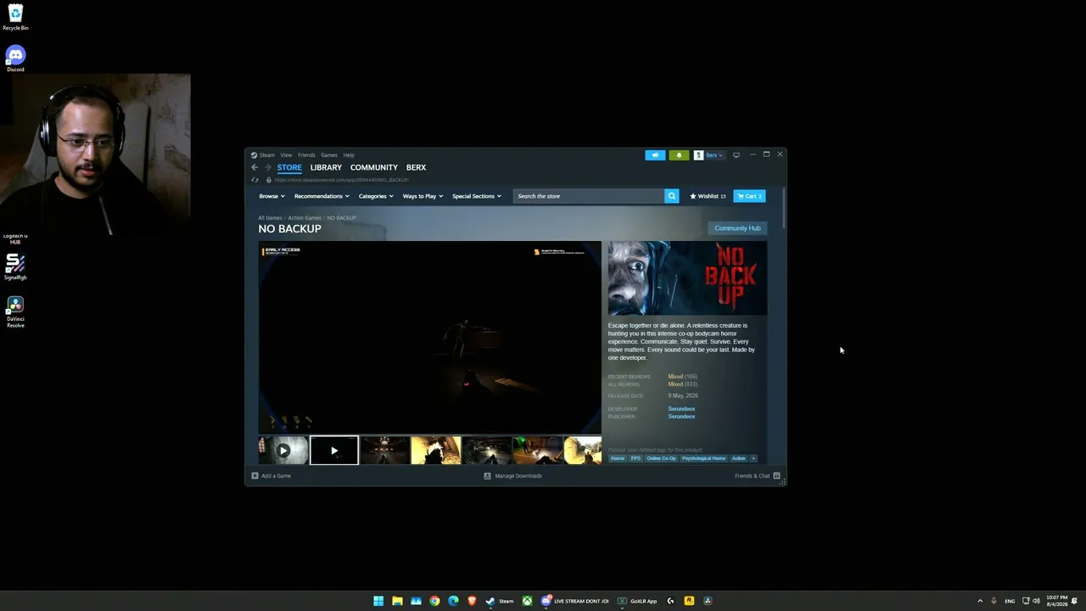
Task: Open the green notifications bell
Action: pos(679,155)
